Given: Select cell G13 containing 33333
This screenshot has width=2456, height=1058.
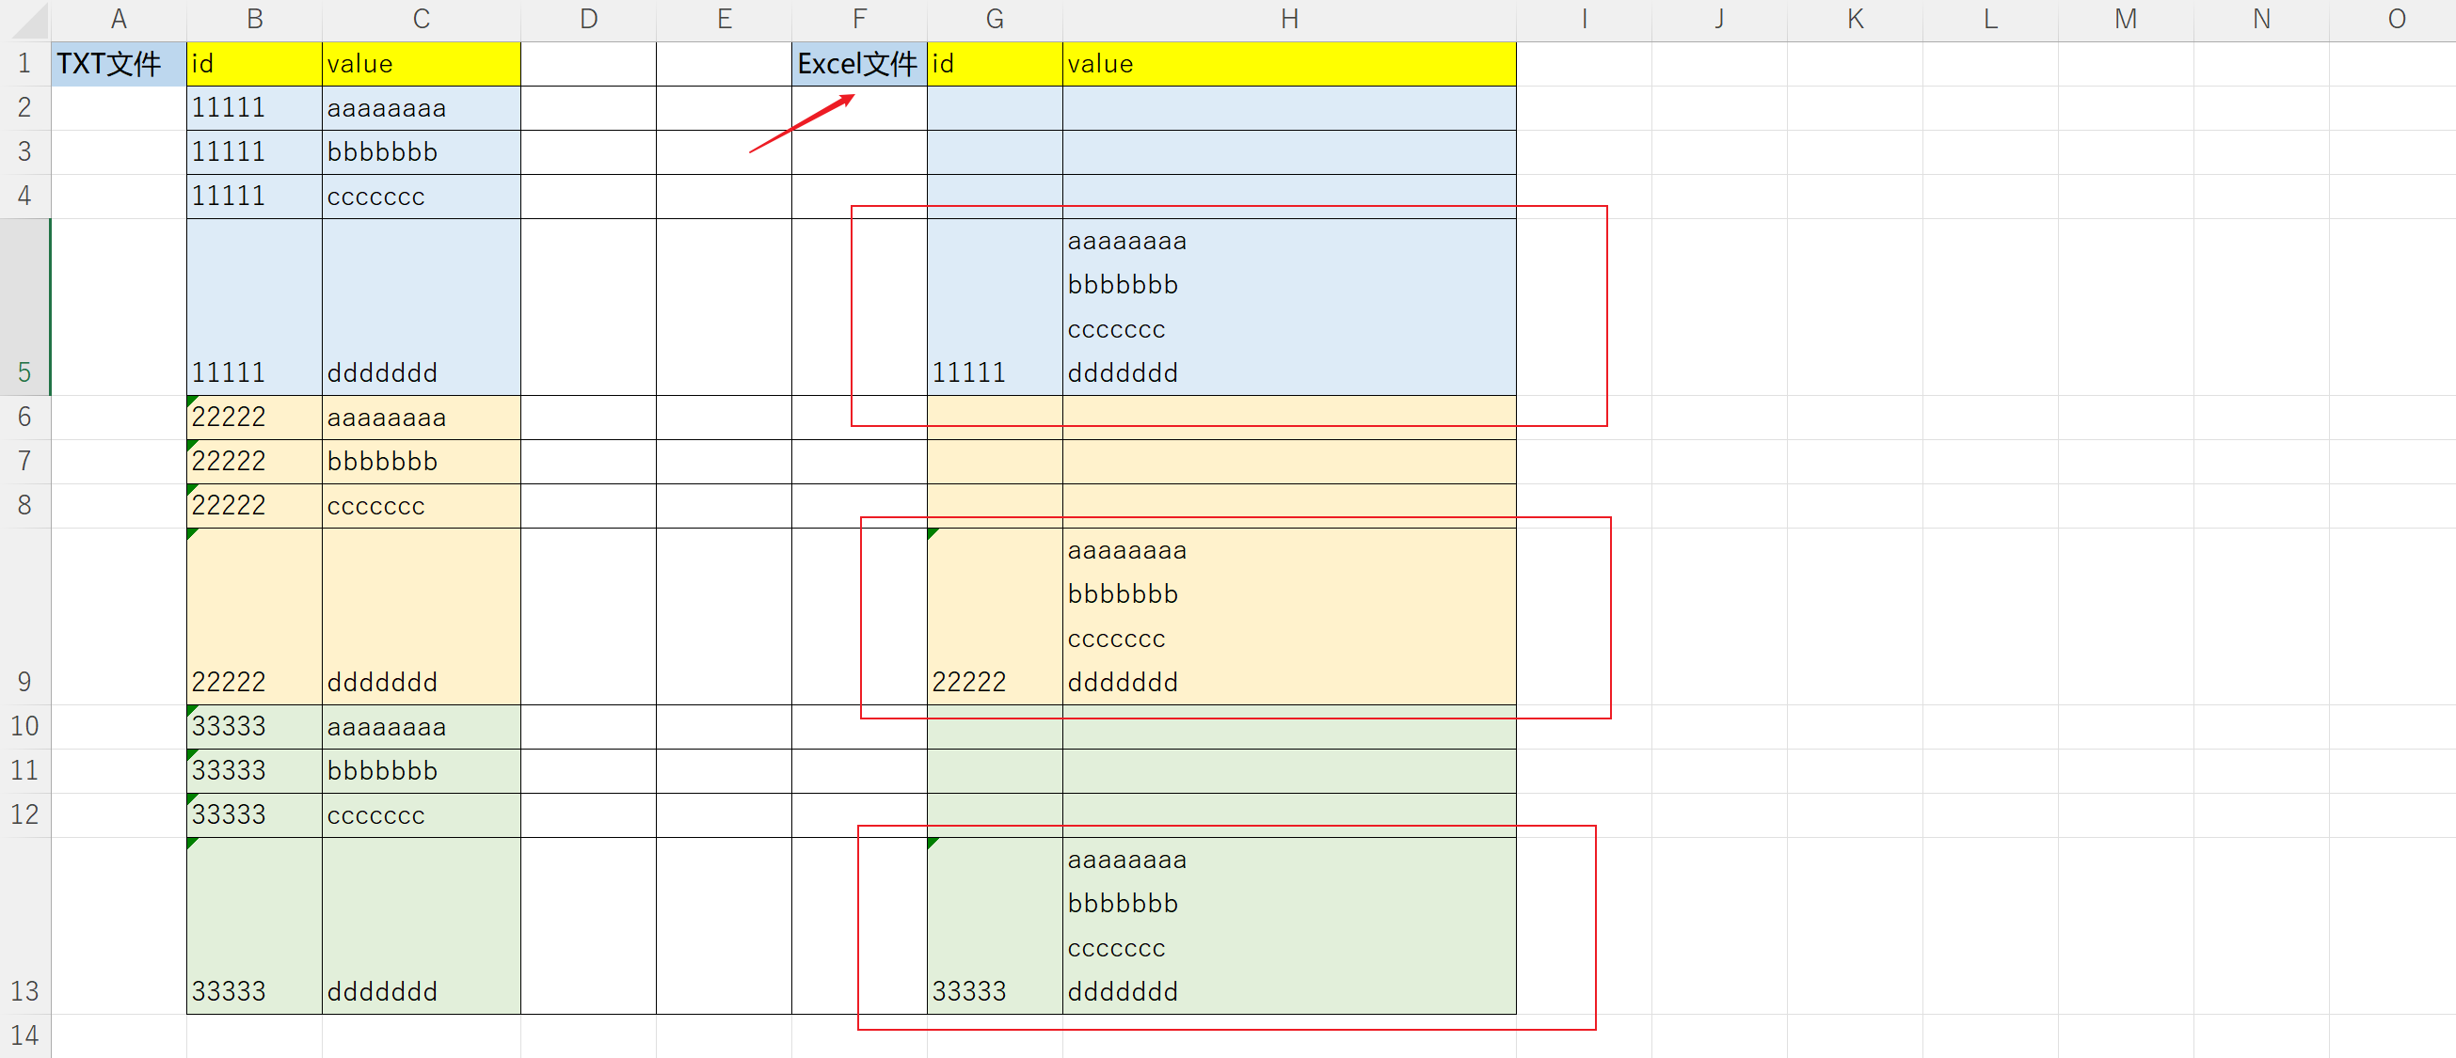Looking at the screenshot, I should (x=995, y=925).
